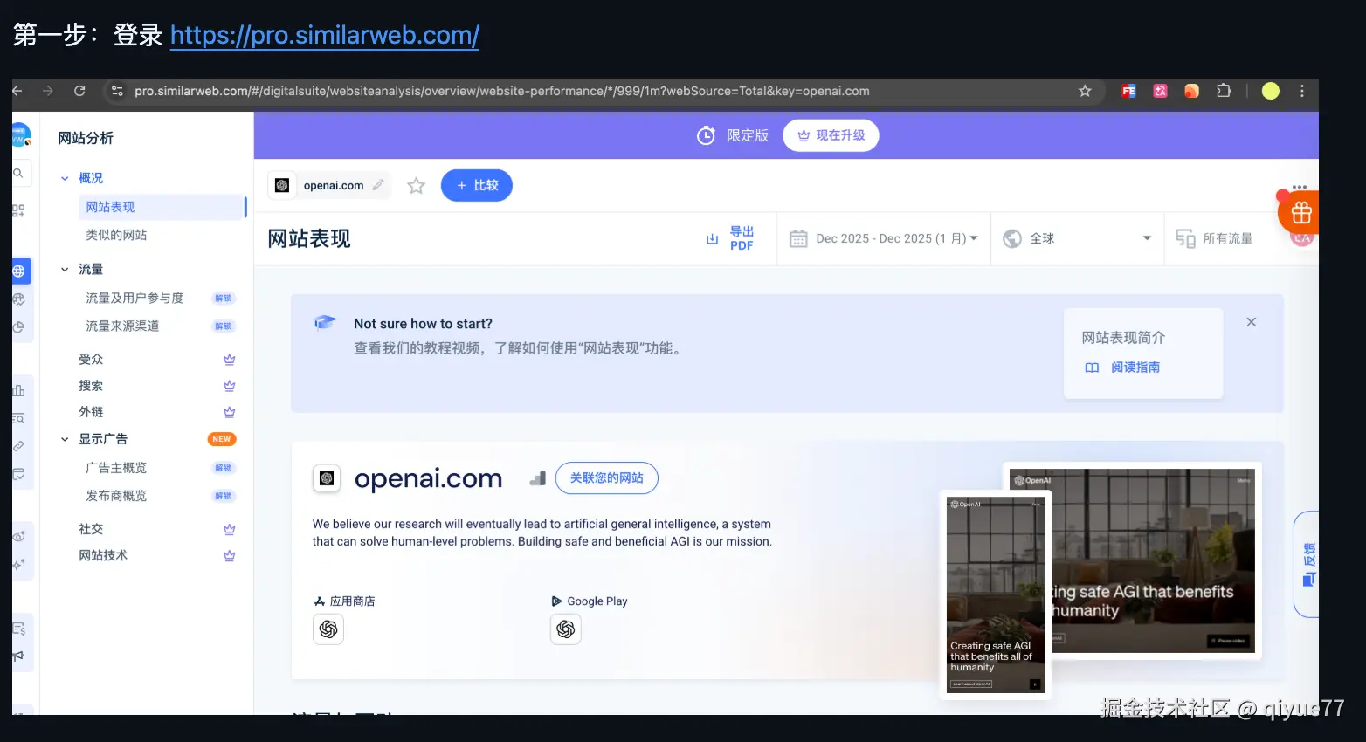Viewport: 1366px width, 742px height.
Task: Open the 阅读指南 guide link
Action: (x=1122, y=368)
